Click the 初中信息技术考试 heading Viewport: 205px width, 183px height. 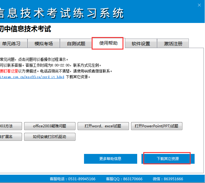(25, 29)
